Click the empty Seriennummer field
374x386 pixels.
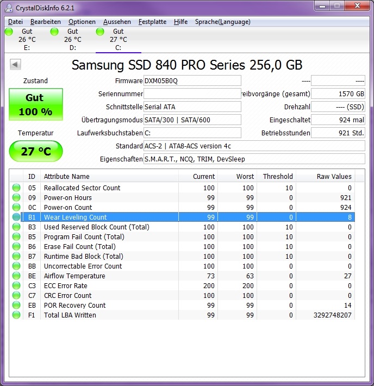[x=192, y=94]
